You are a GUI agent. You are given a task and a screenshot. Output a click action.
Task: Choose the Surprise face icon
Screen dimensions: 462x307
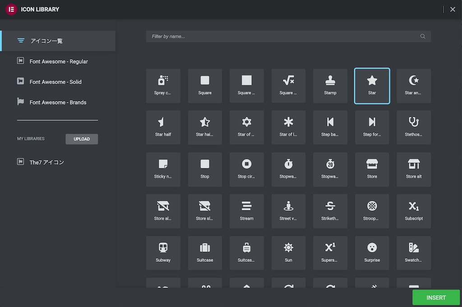(x=372, y=253)
